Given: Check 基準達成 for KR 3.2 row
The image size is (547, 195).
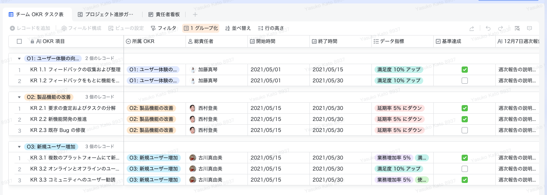Looking at the screenshot, I should point(465,169).
